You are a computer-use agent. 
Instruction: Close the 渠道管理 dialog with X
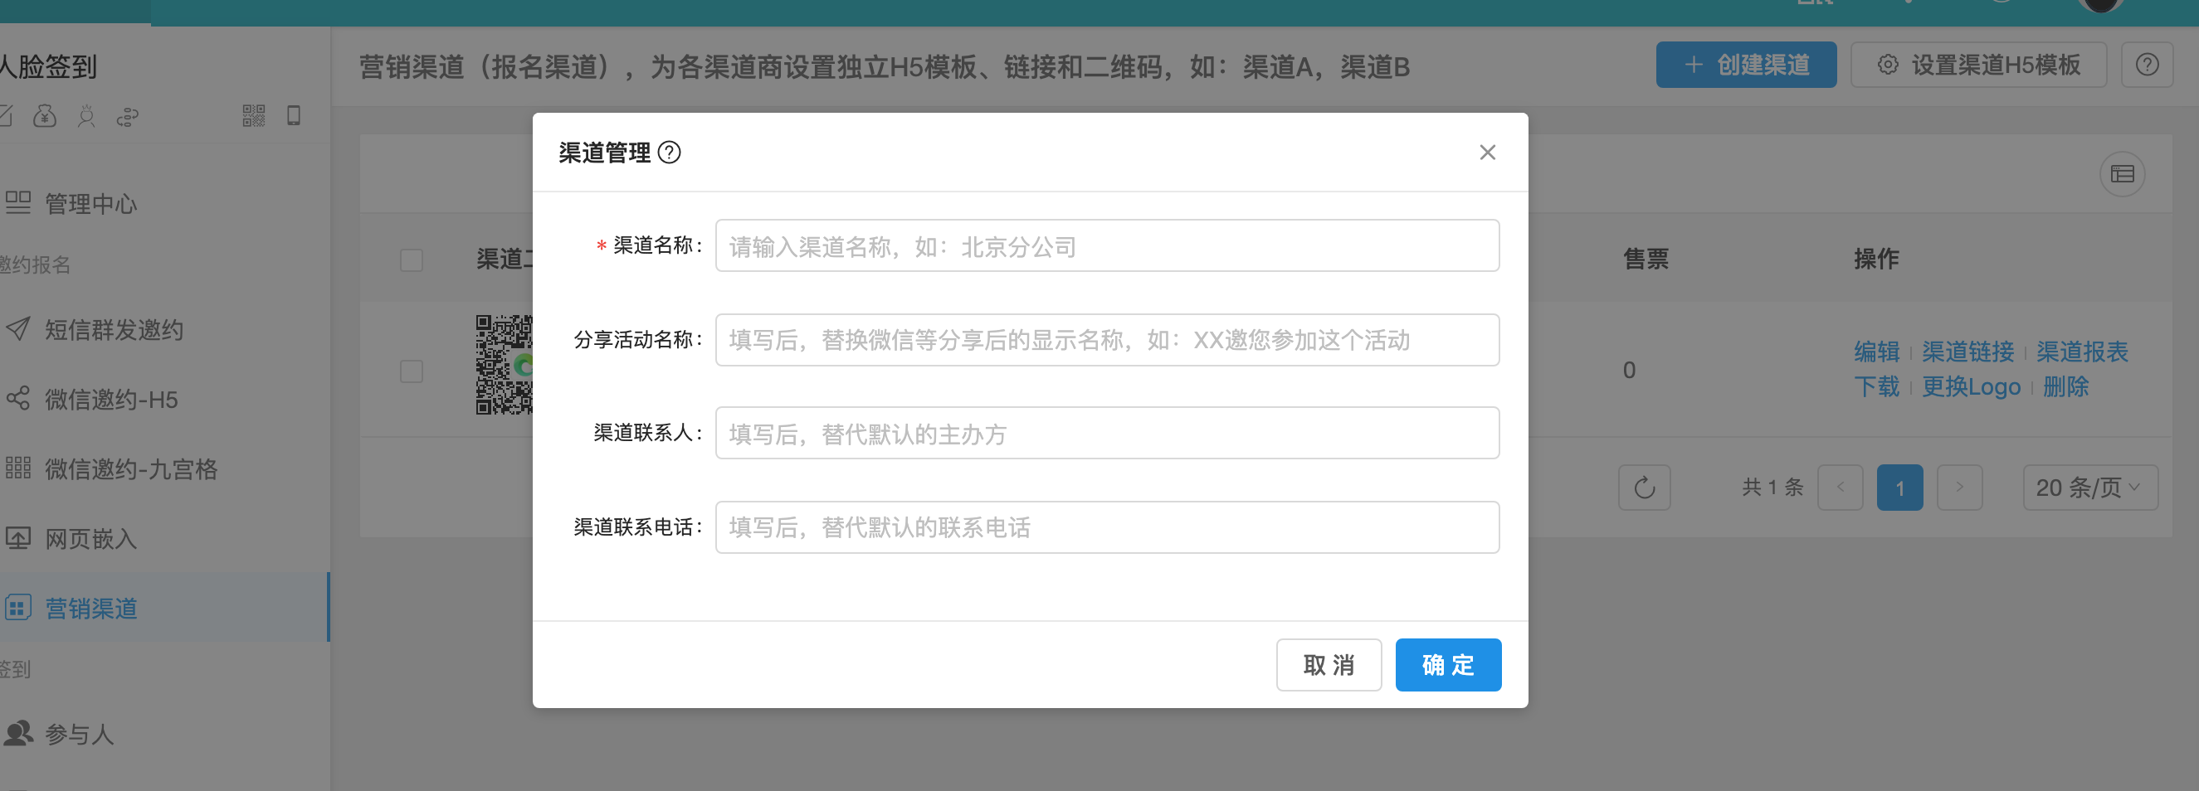[1487, 152]
